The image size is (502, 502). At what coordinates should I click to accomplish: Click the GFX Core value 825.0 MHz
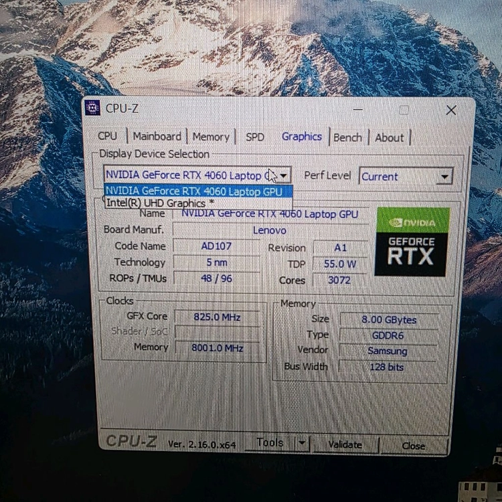click(217, 317)
